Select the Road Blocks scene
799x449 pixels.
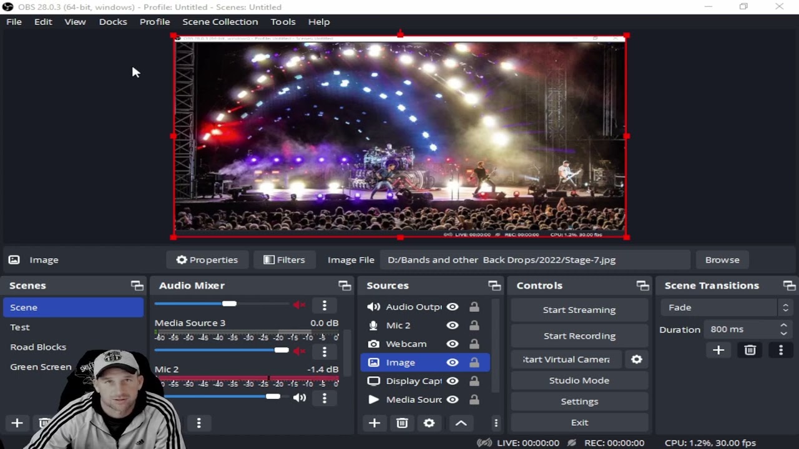pos(73,347)
